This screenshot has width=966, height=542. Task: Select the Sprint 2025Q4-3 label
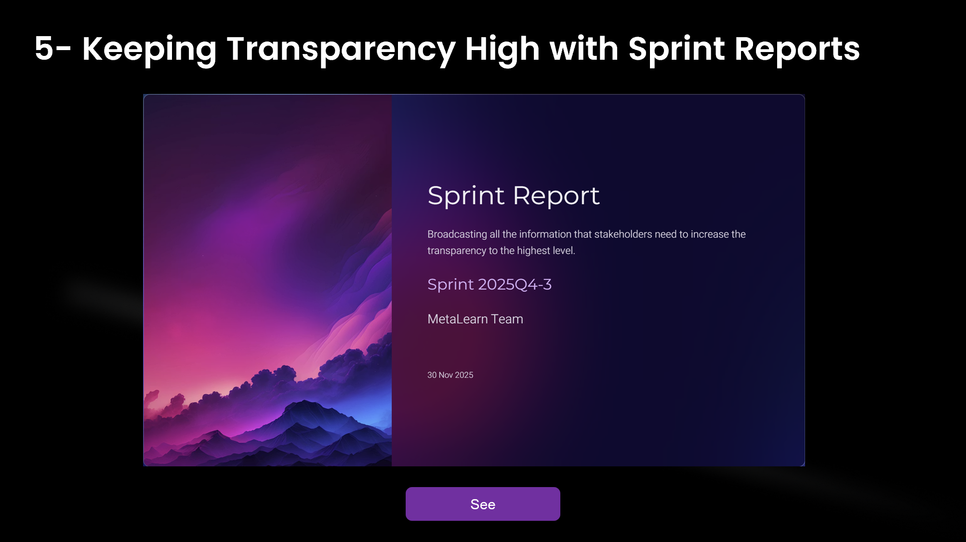click(x=490, y=285)
